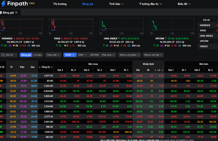Image resolution: width=218 pixels, height=141 pixels.
Task: Click left arrow beside +/- column header
Action: [x=155, y=70]
